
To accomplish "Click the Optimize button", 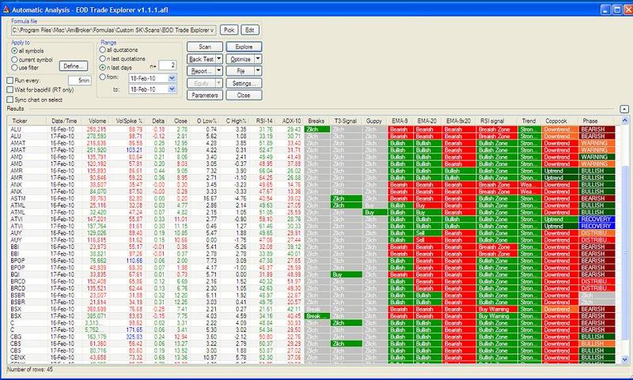I will [x=241, y=58].
